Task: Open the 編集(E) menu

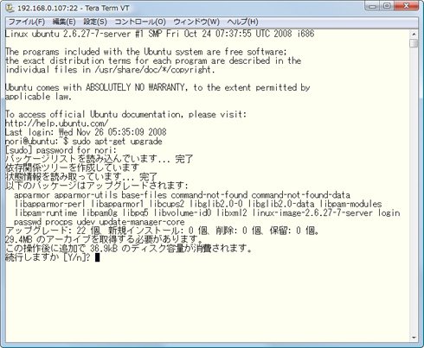Action: [x=64, y=22]
